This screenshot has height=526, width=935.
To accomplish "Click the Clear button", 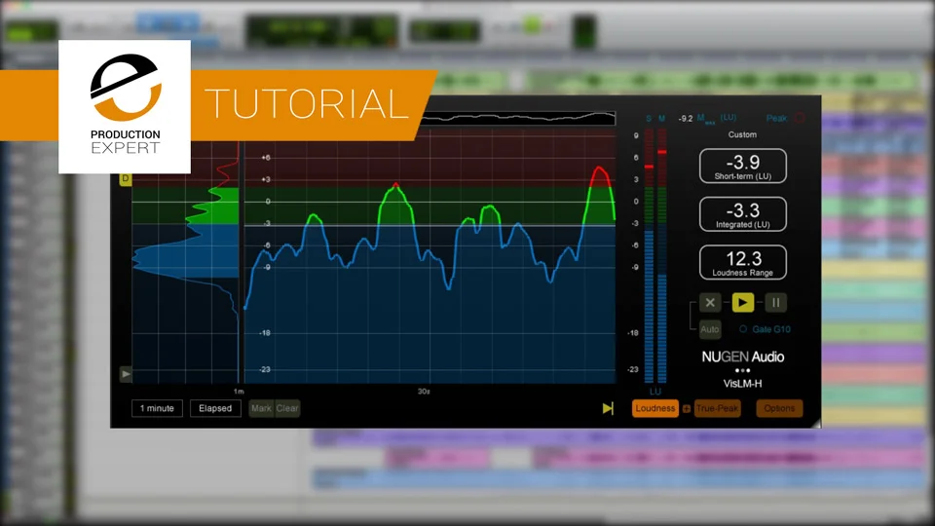I will click(287, 408).
